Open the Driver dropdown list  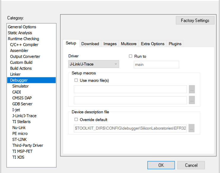[93, 64]
